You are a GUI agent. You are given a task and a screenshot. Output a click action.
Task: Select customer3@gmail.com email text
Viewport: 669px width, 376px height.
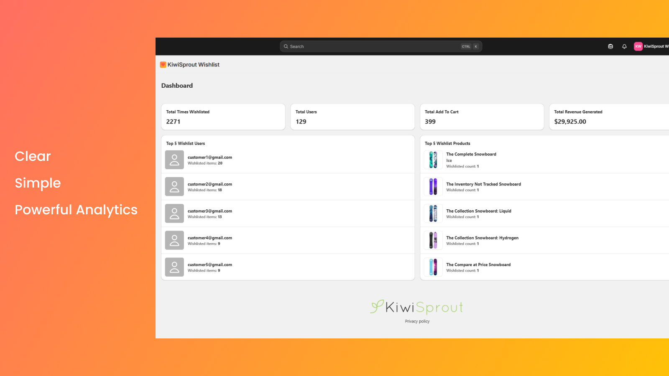(x=210, y=211)
